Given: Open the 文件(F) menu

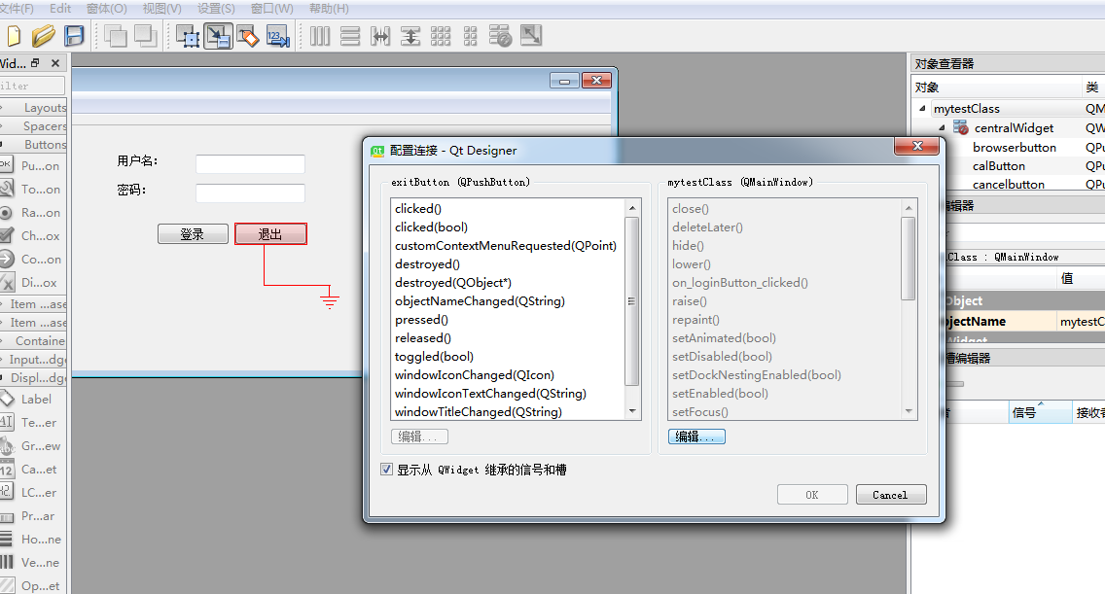Looking at the screenshot, I should point(17,9).
